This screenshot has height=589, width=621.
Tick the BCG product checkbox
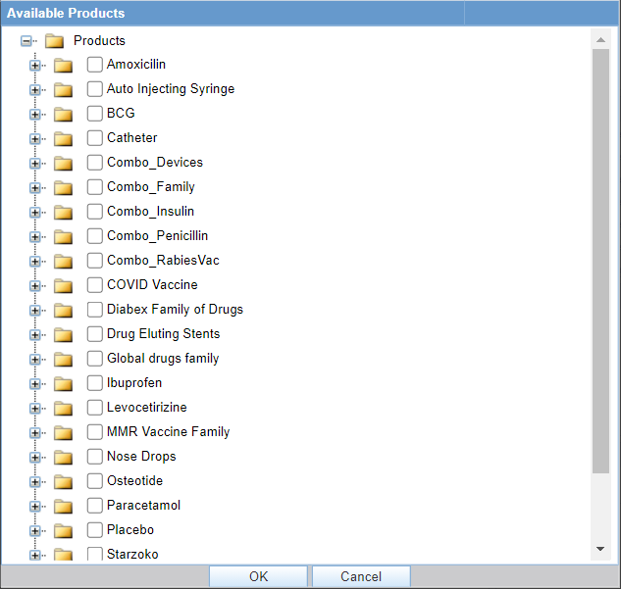point(94,114)
